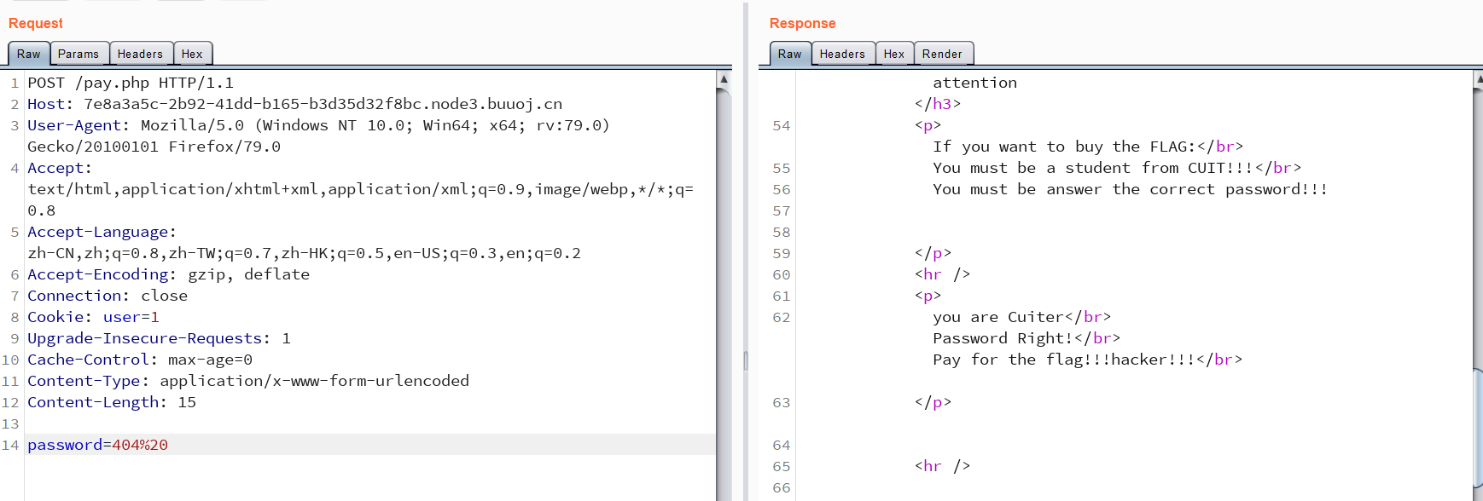Place cursor in password=404%20 body line
Image resolution: width=1483 pixels, height=501 pixels.
98,445
